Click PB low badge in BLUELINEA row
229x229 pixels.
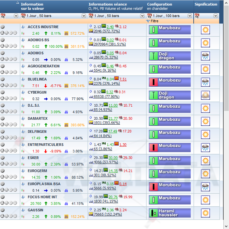coord(116,78)
